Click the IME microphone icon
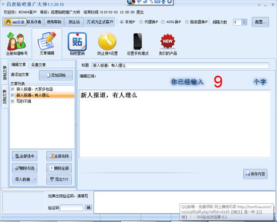 tap(164, 2)
